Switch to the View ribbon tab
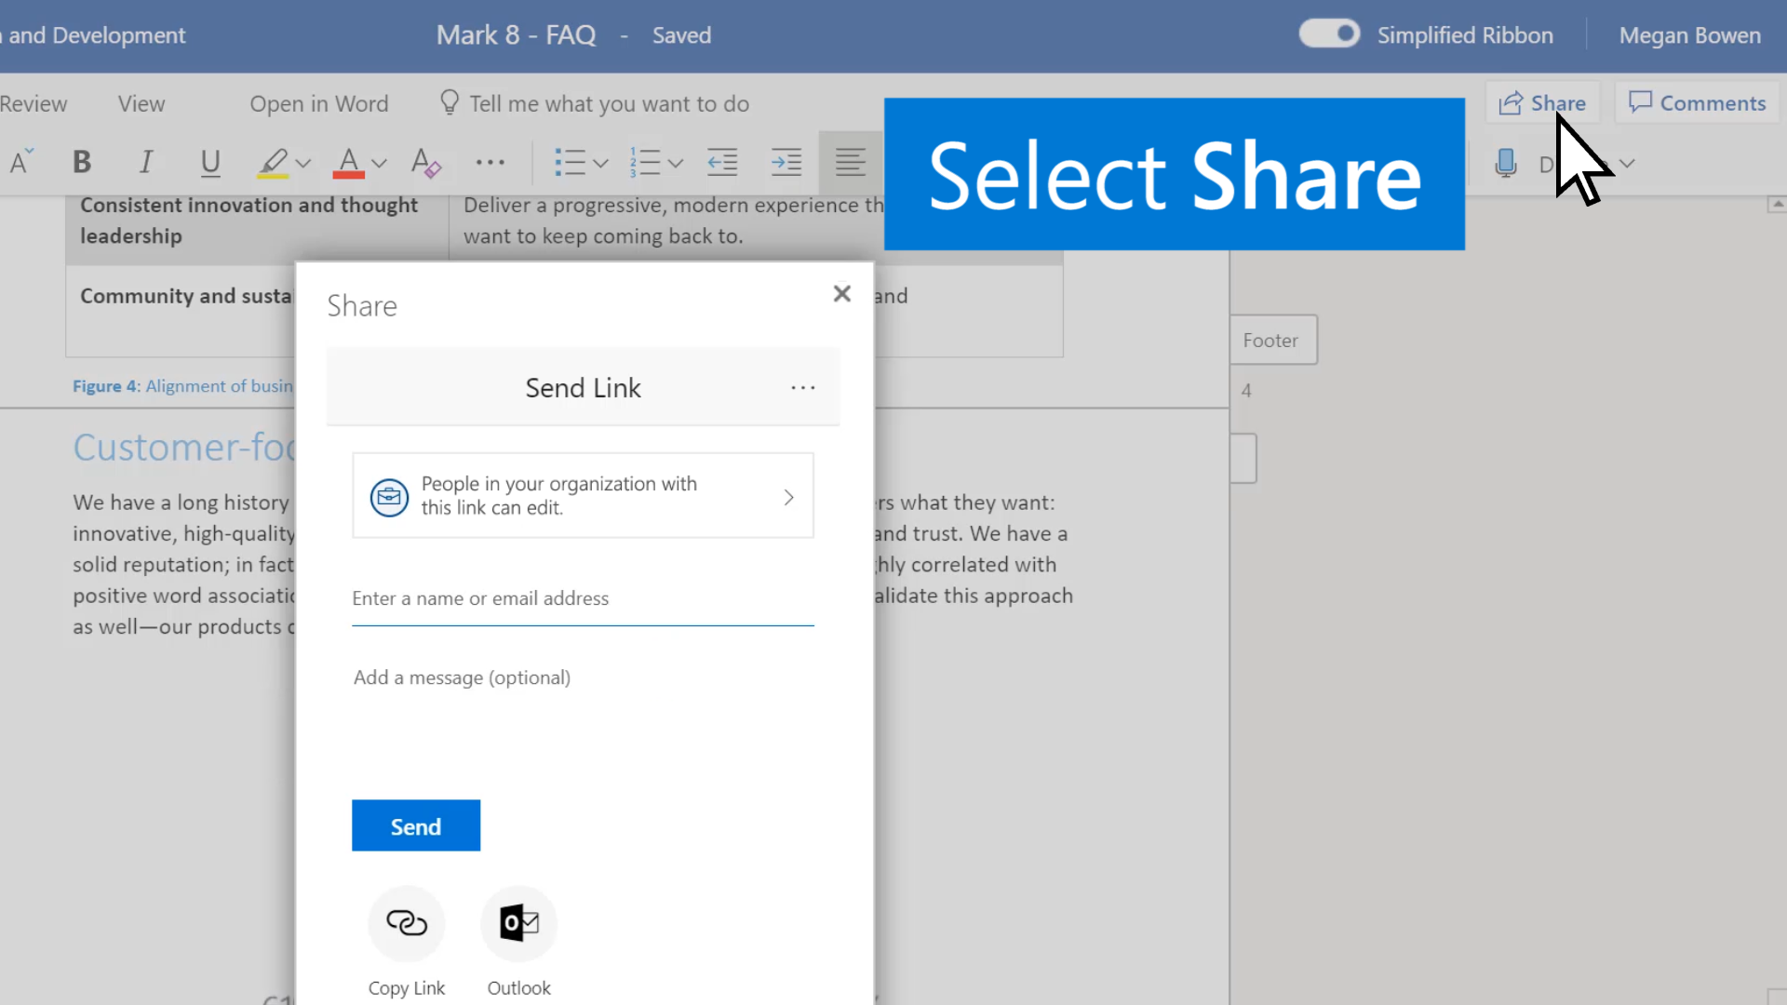This screenshot has width=1787, height=1005. (x=140, y=103)
